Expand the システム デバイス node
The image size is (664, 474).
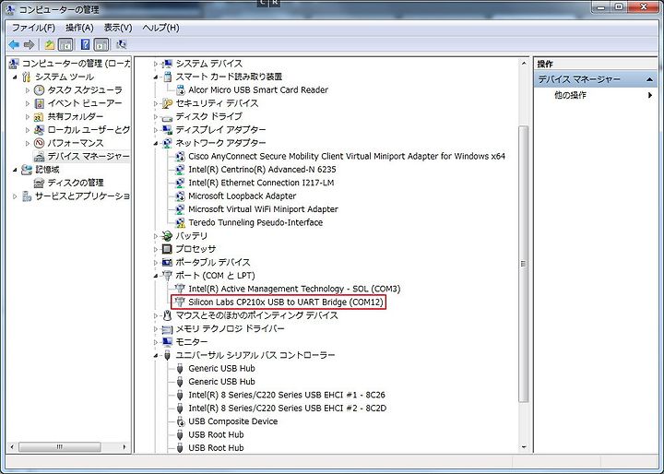(156, 64)
